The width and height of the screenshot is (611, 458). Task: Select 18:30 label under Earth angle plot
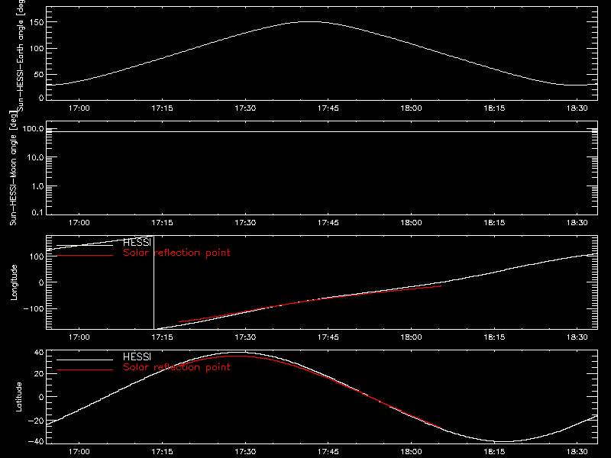[x=577, y=108]
